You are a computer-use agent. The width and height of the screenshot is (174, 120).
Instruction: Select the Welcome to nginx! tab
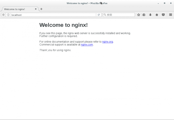[20, 9]
